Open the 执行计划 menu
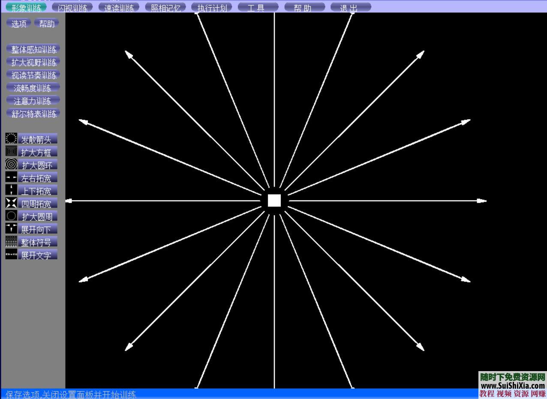Image resolution: width=547 pixels, height=399 pixels. point(212,7)
